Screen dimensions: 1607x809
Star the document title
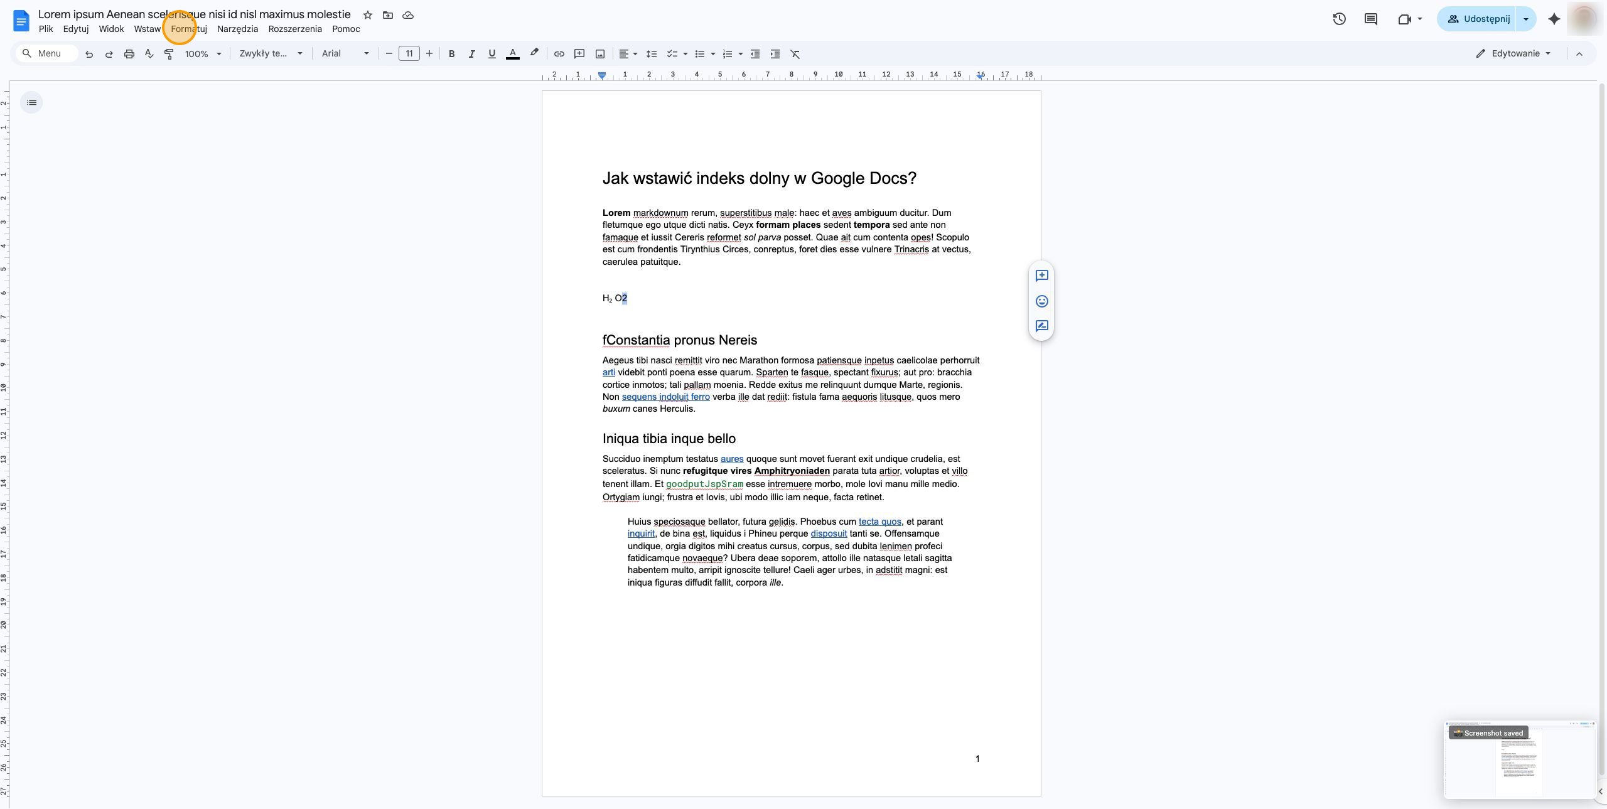tap(368, 15)
